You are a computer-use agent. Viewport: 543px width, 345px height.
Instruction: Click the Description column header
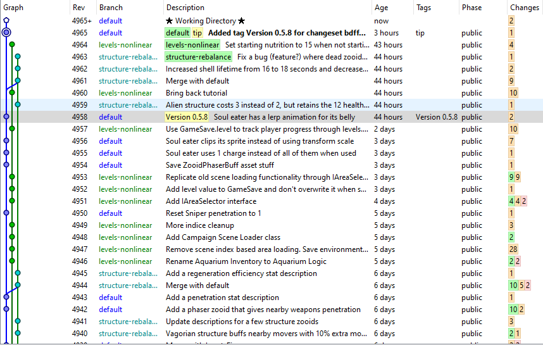click(x=185, y=7)
